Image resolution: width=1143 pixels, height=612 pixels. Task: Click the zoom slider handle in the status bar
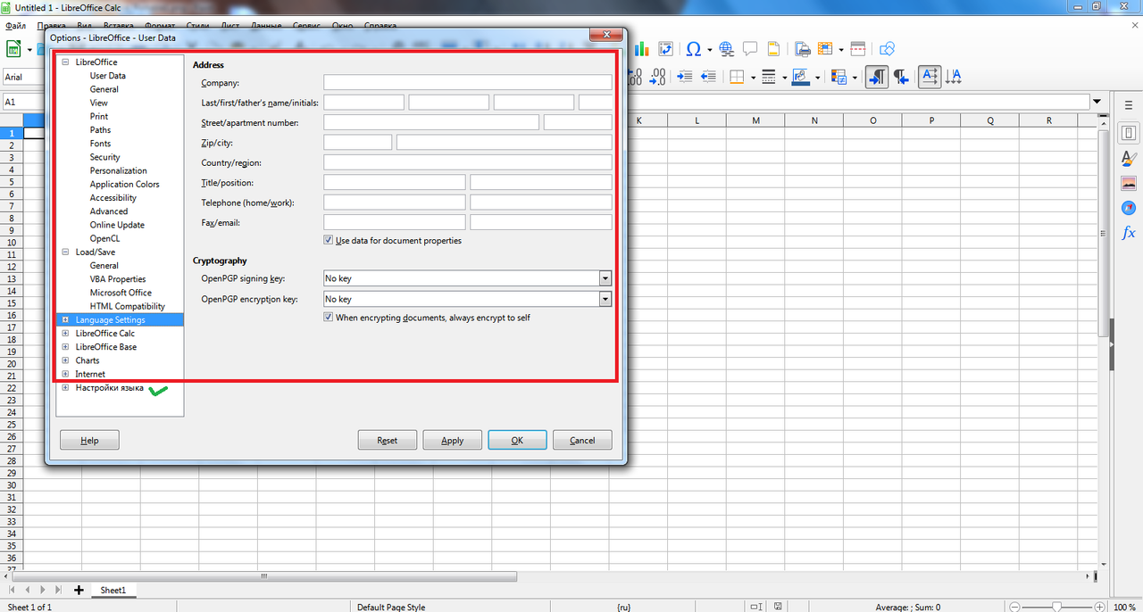[x=1056, y=607]
